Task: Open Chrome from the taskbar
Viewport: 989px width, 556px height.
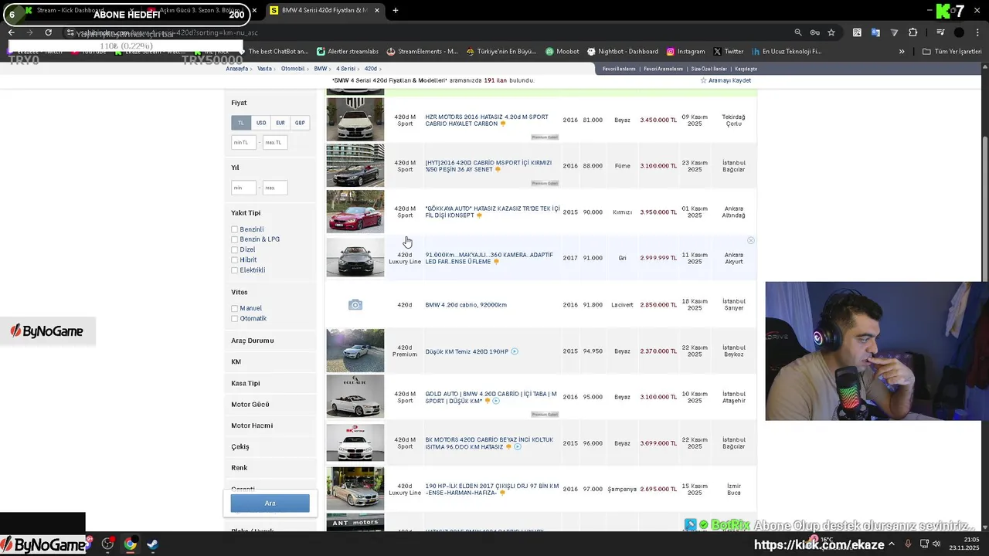Action: click(130, 544)
